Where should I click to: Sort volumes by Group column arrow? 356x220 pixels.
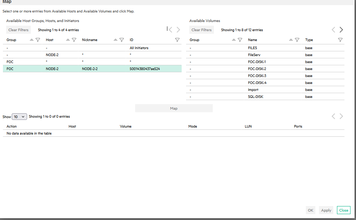(234, 40)
